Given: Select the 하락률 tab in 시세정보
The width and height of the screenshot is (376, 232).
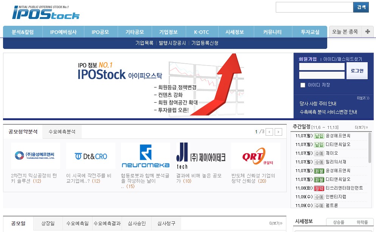Looking at the screenshot, I should [362, 223].
